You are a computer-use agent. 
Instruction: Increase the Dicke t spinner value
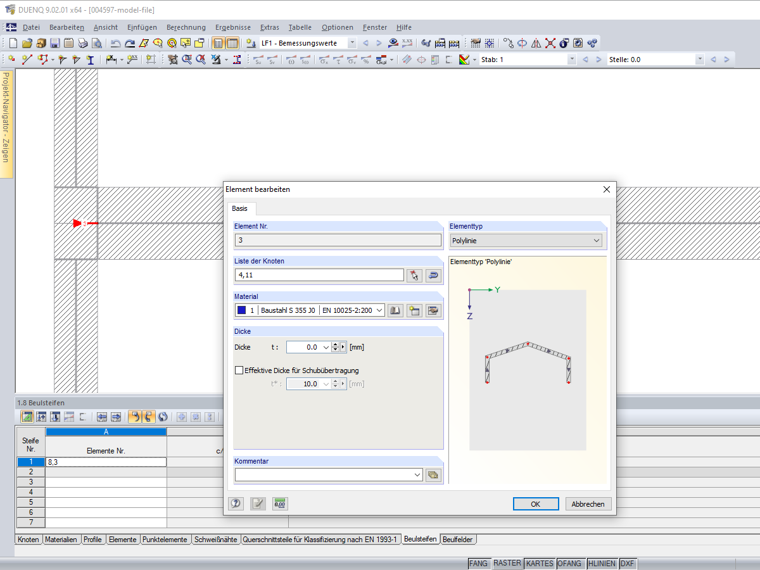(x=336, y=345)
